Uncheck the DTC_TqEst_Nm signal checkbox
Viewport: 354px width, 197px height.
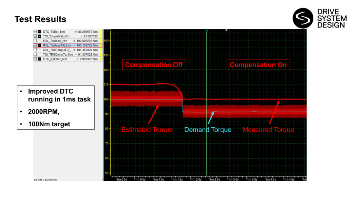(x=35, y=32)
